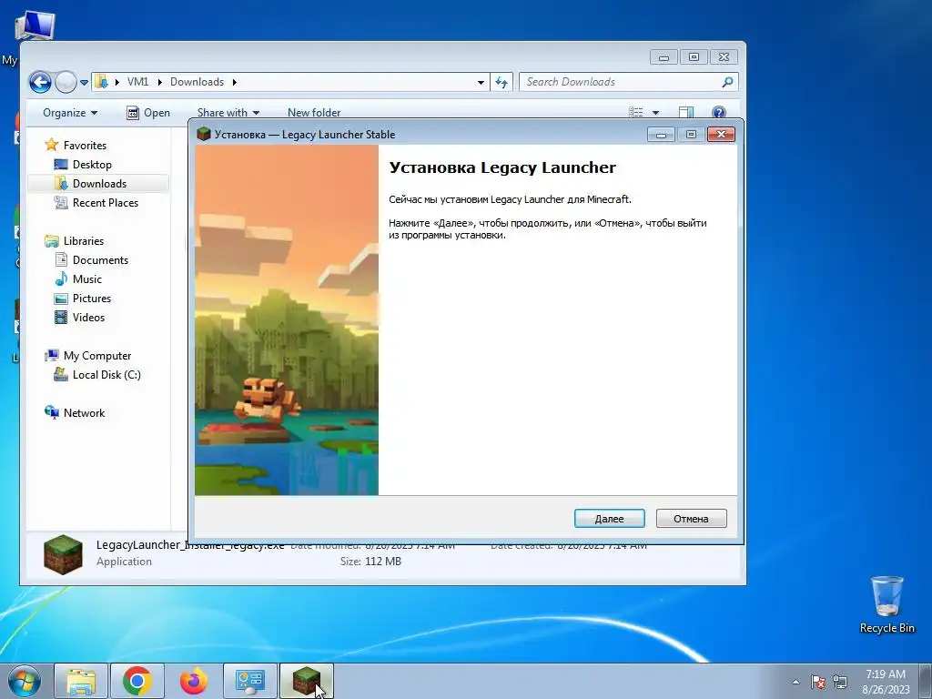The width and height of the screenshot is (932, 699).
Task: Expand the view options dropdown arrow
Action: 655,113
